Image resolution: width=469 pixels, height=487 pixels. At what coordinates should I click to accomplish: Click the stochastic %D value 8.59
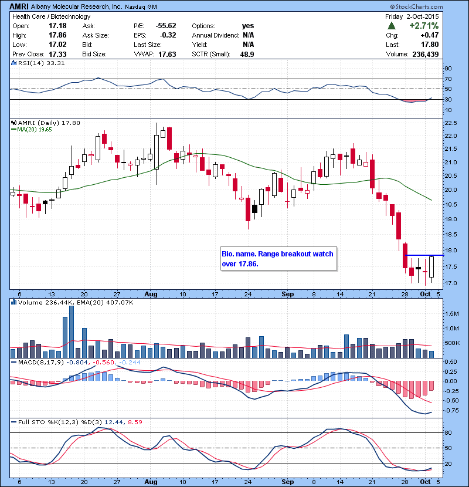click(x=135, y=422)
